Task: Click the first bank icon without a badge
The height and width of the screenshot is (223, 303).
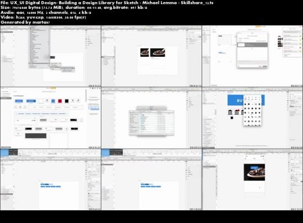Action: (230, 112)
